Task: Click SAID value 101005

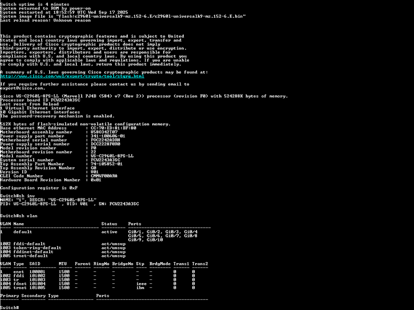Action: click(x=37, y=288)
